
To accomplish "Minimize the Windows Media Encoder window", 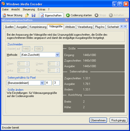I will (115, 4).
